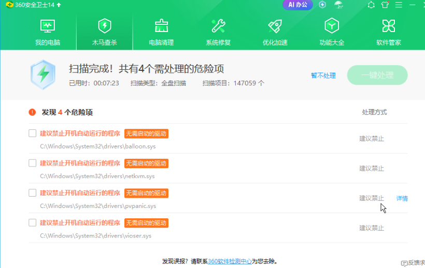Click 建议禁止 for netkvm.sys row
Viewport: 425px width, 268px height.
(372, 169)
